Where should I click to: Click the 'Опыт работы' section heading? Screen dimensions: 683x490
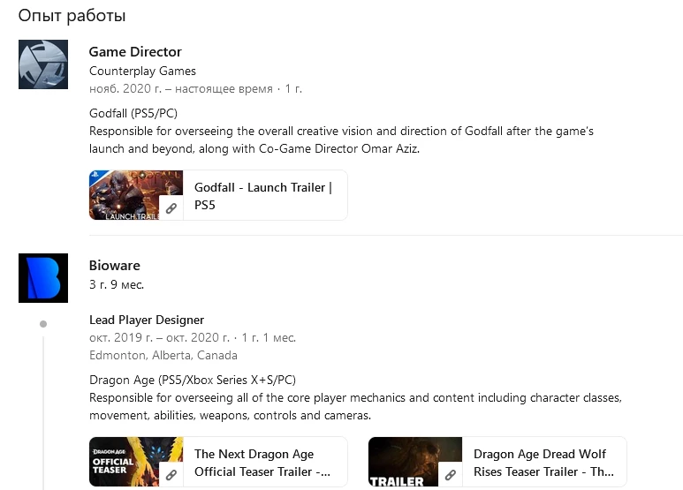click(72, 16)
